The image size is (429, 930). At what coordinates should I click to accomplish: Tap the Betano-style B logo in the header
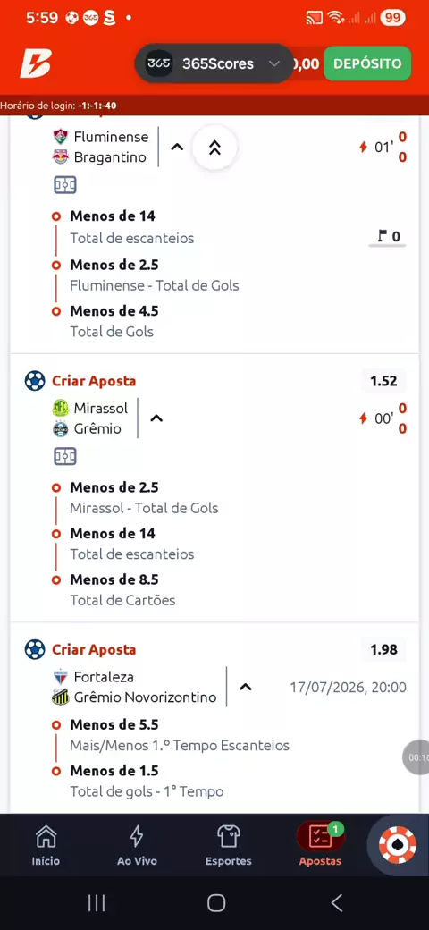tap(36, 63)
